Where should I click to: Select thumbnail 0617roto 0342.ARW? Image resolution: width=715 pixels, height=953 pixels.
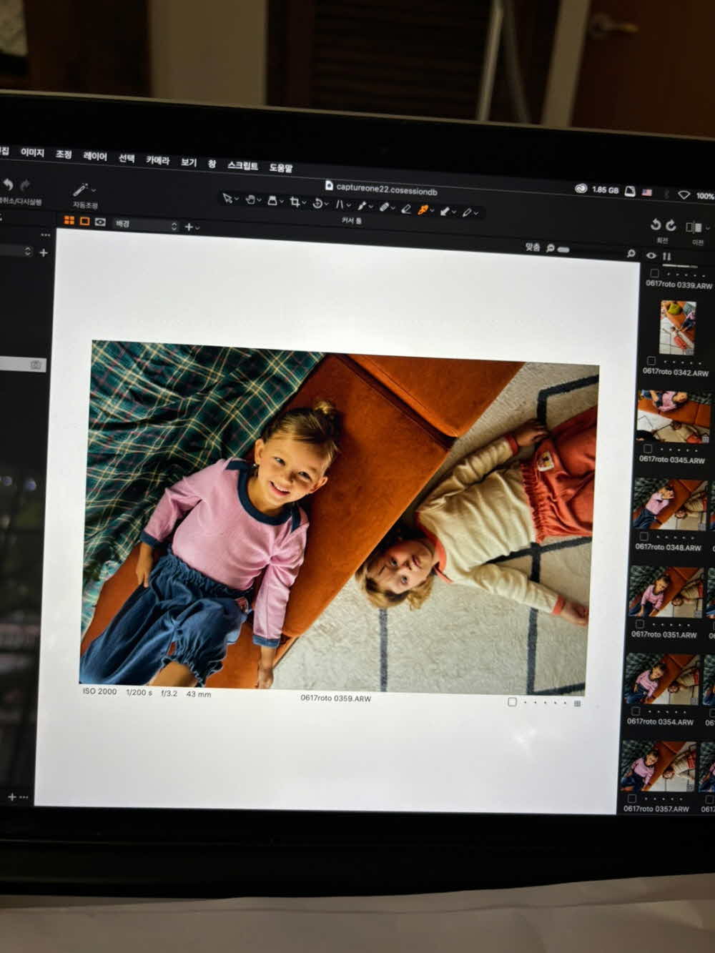(x=678, y=327)
